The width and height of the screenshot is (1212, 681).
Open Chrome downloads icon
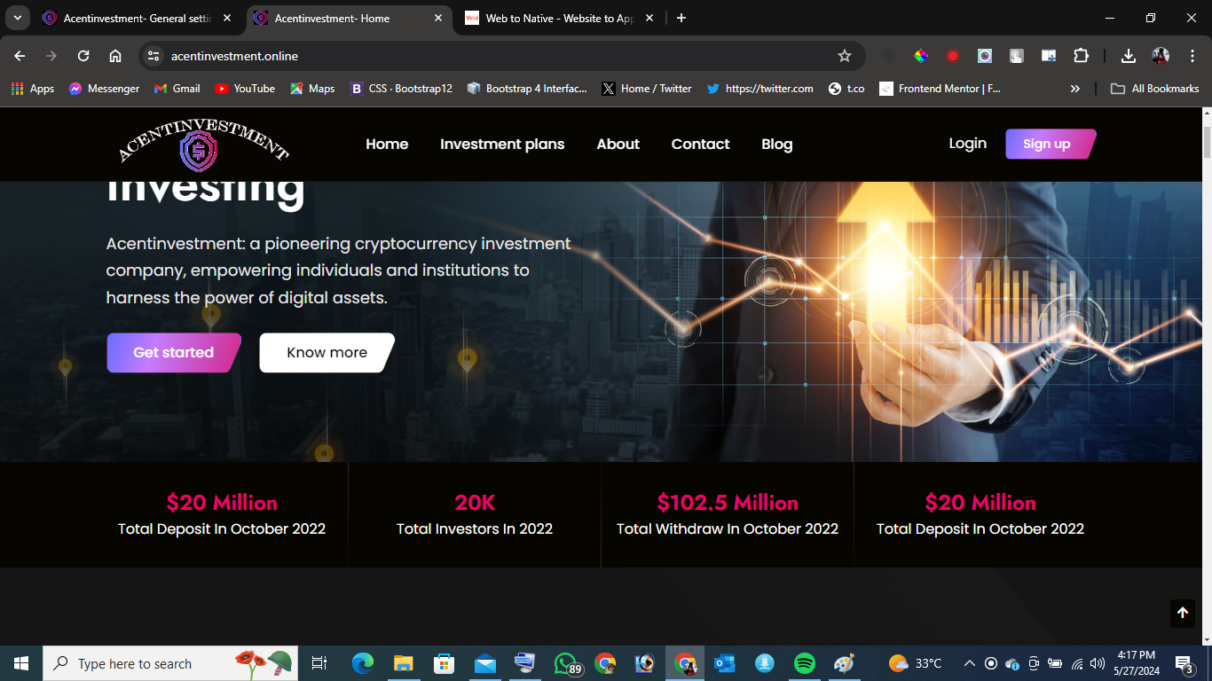1128,56
